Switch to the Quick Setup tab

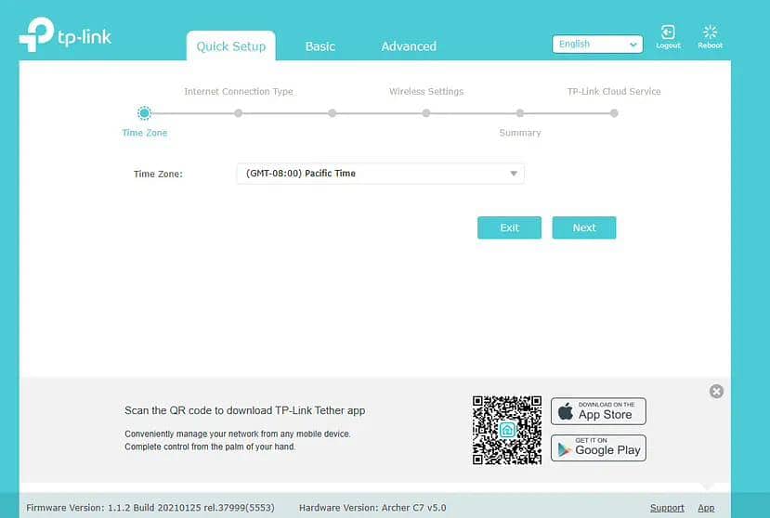[230, 46]
